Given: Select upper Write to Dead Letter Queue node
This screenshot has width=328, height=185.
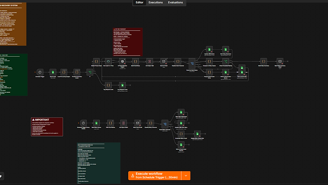Looking at the screenshot, I should click(x=226, y=72).
